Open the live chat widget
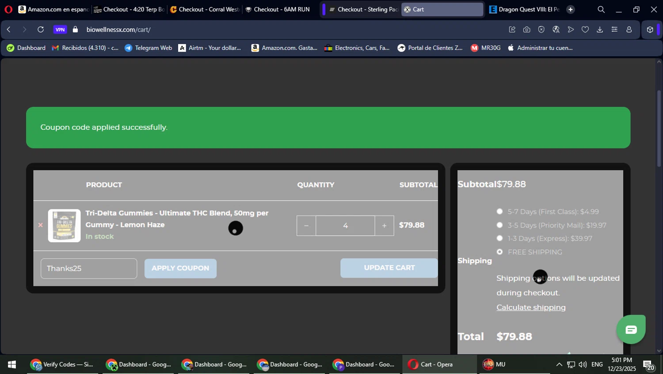 click(x=631, y=329)
